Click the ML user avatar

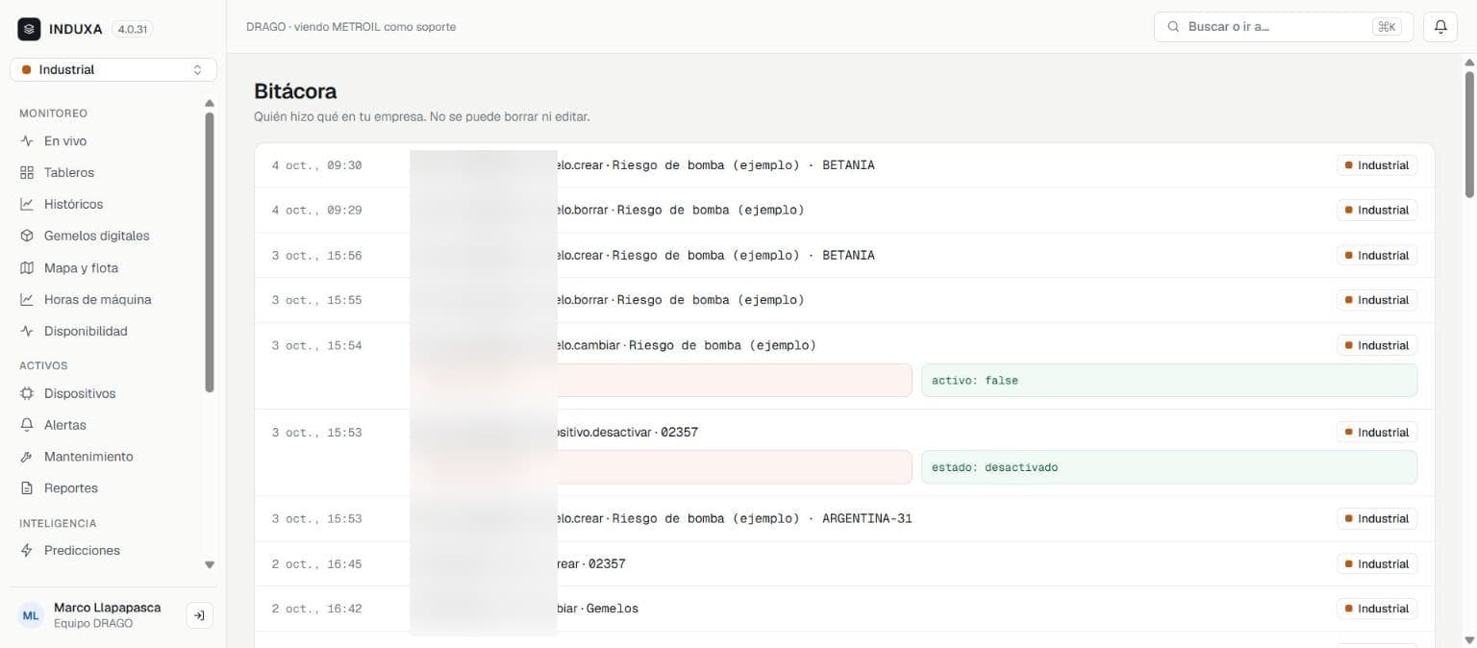click(x=31, y=615)
